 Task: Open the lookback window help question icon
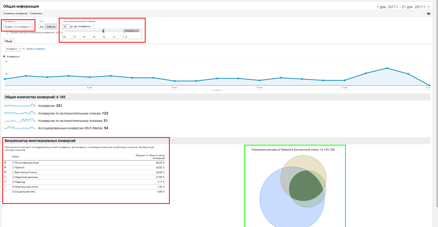[x=94, y=26]
